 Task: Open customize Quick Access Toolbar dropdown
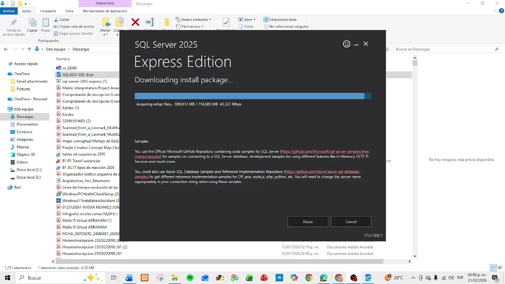click(x=26, y=4)
